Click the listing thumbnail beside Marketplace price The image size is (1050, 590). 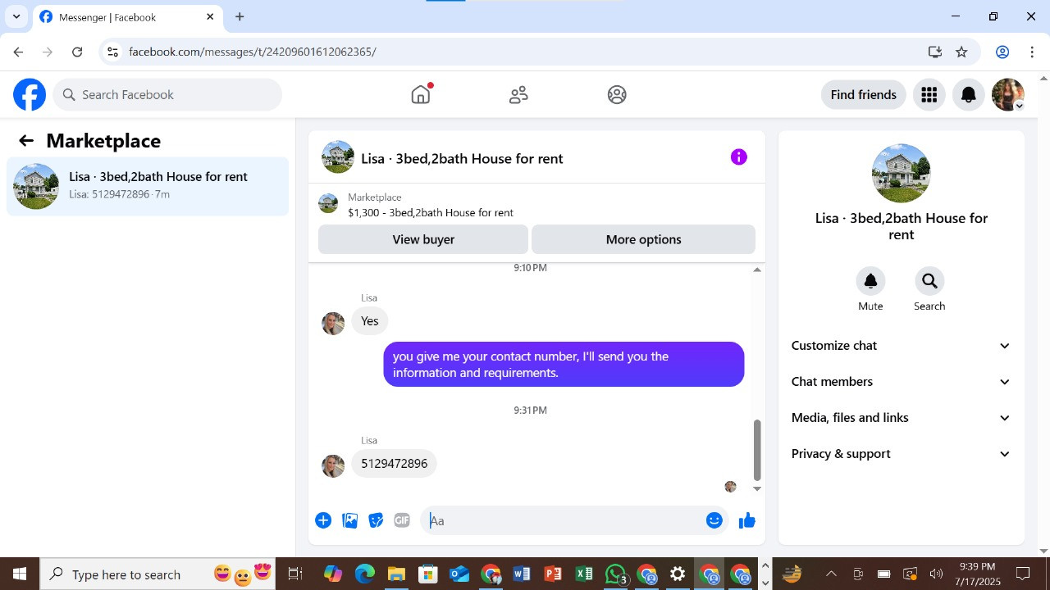pos(328,204)
